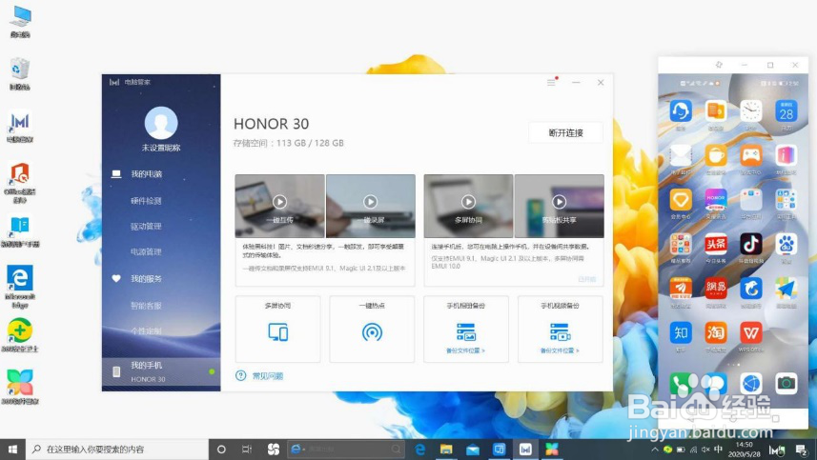Viewport: 817px width, 460px height.
Task: Open the 知 Zhihu app on phone
Action: click(681, 332)
